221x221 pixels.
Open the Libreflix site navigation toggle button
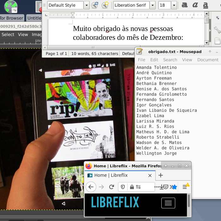[x=168, y=203]
